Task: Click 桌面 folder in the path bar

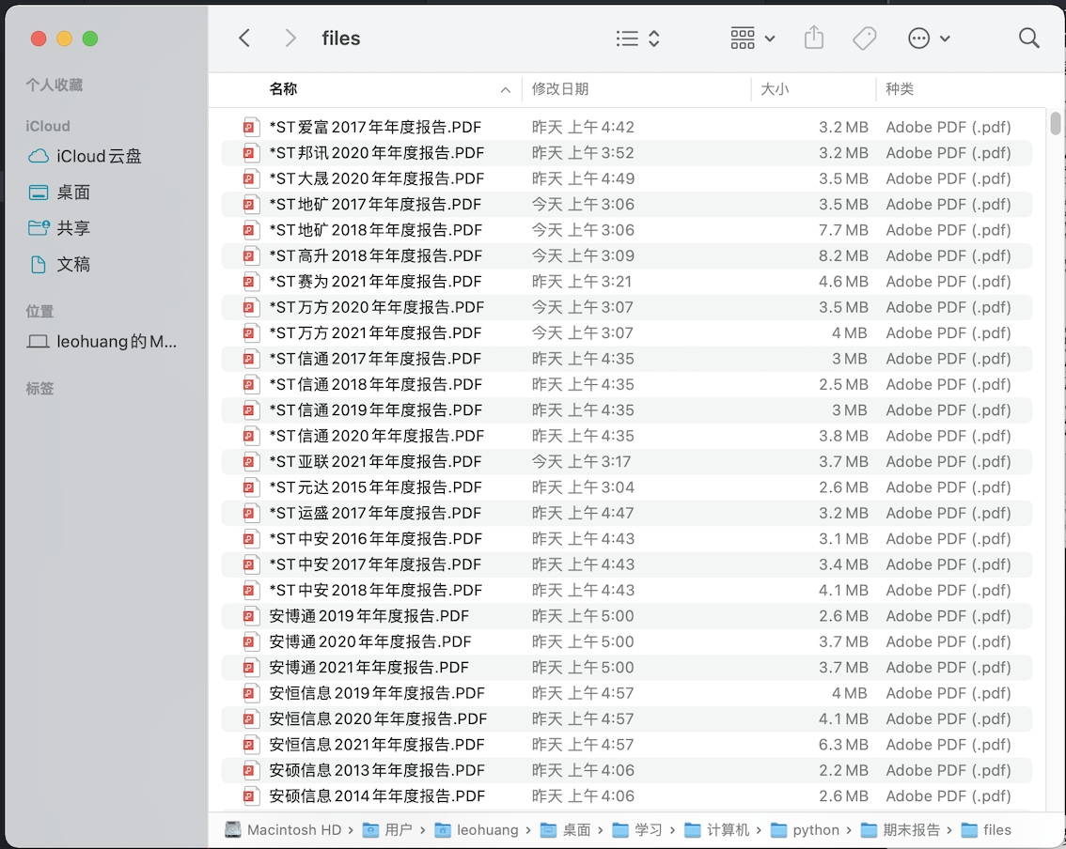Action: (x=566, y=830)
